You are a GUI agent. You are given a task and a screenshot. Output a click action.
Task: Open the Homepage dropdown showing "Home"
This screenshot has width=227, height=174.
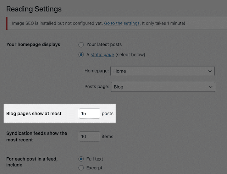click(162, 71)
